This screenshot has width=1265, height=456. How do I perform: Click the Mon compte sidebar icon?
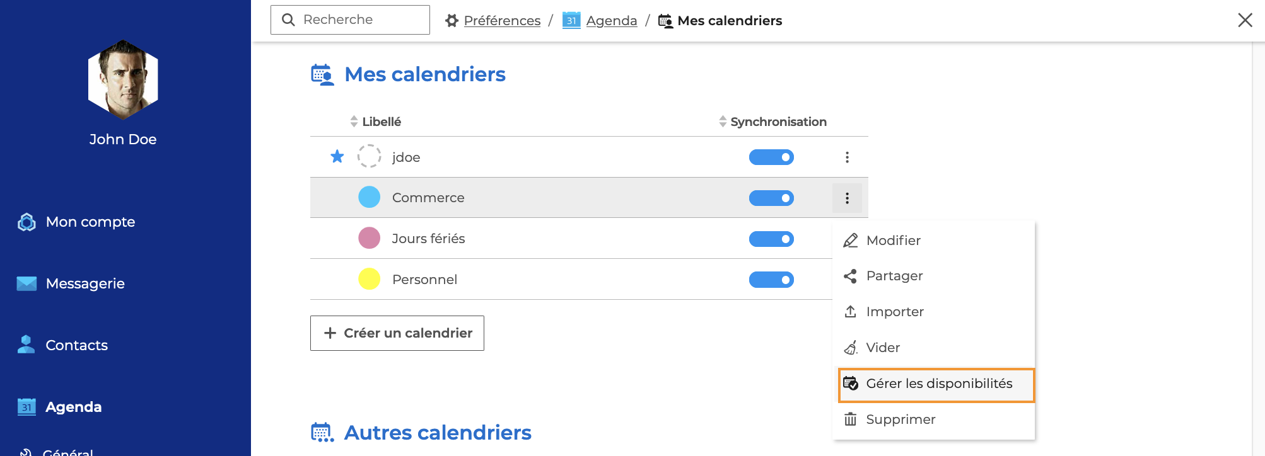click(26, 222)
